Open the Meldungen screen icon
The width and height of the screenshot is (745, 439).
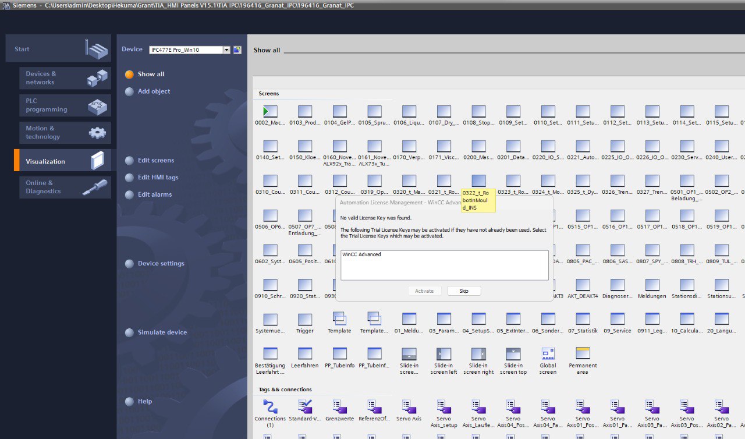tap(652, 285)
